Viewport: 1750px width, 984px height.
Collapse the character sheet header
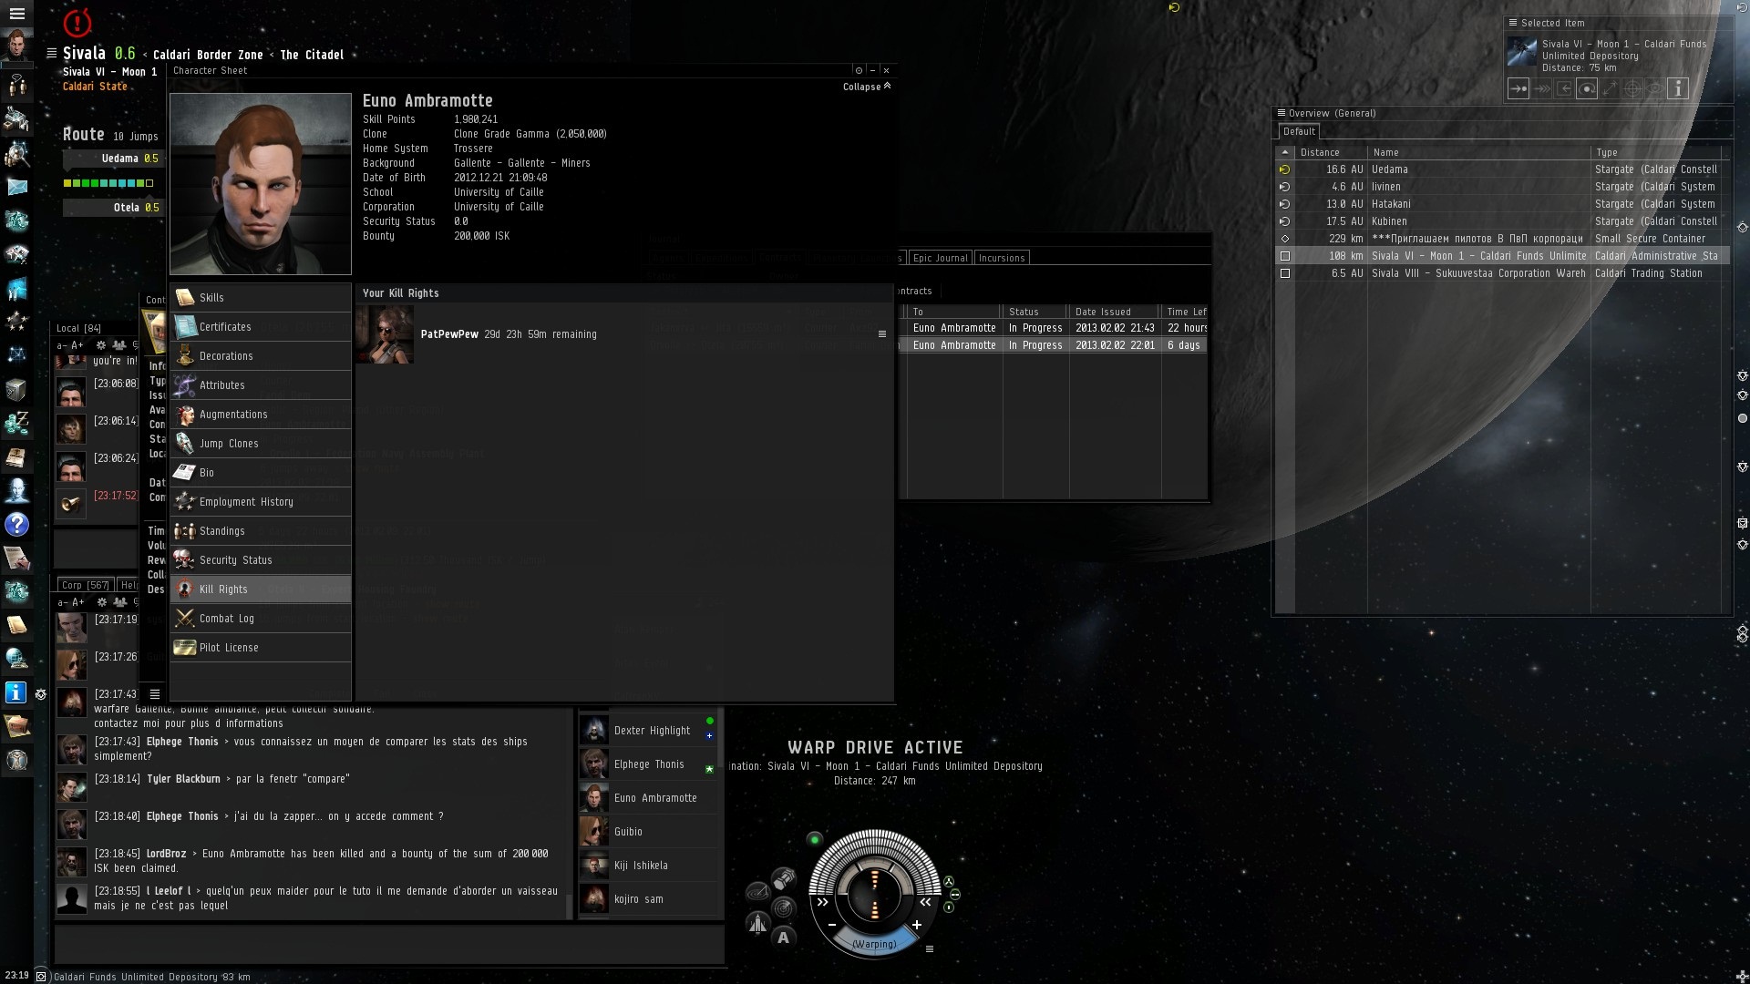[867, 87]
